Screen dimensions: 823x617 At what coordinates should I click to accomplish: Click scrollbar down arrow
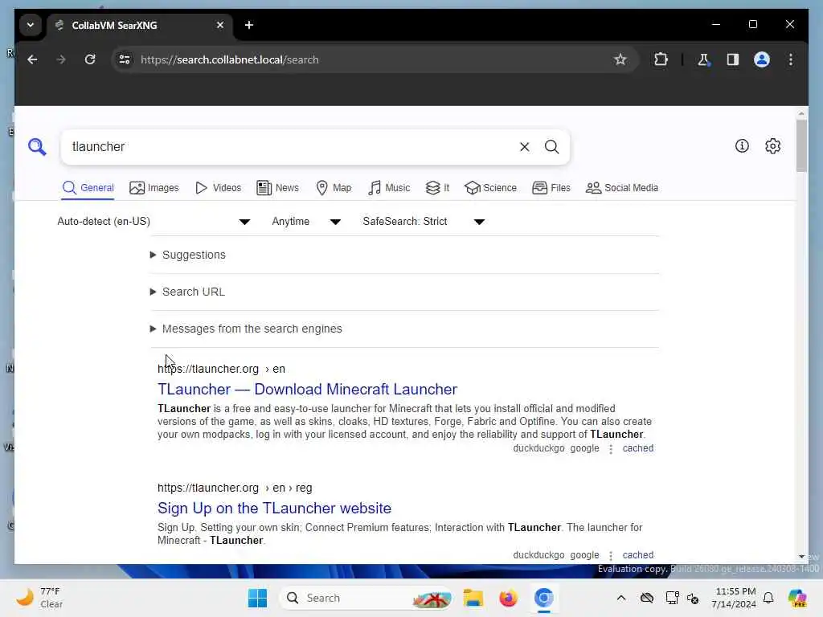pyautogui.click(x=801, y=557)
